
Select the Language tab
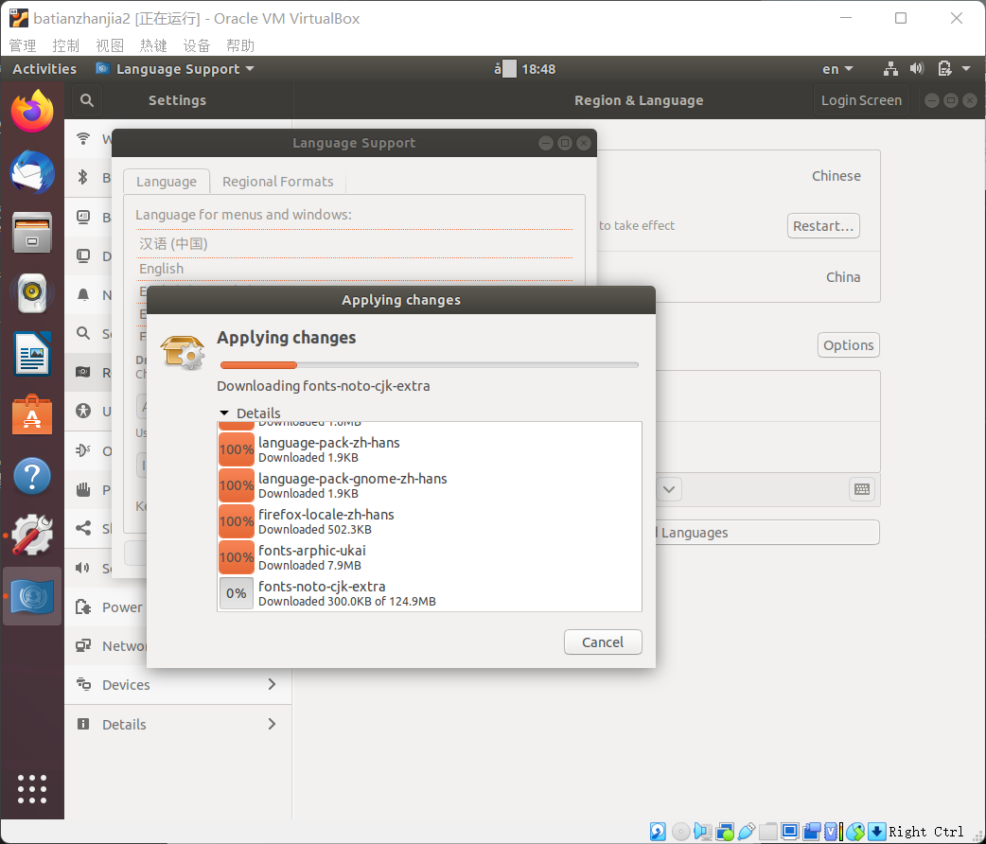[x=166, y=181]
